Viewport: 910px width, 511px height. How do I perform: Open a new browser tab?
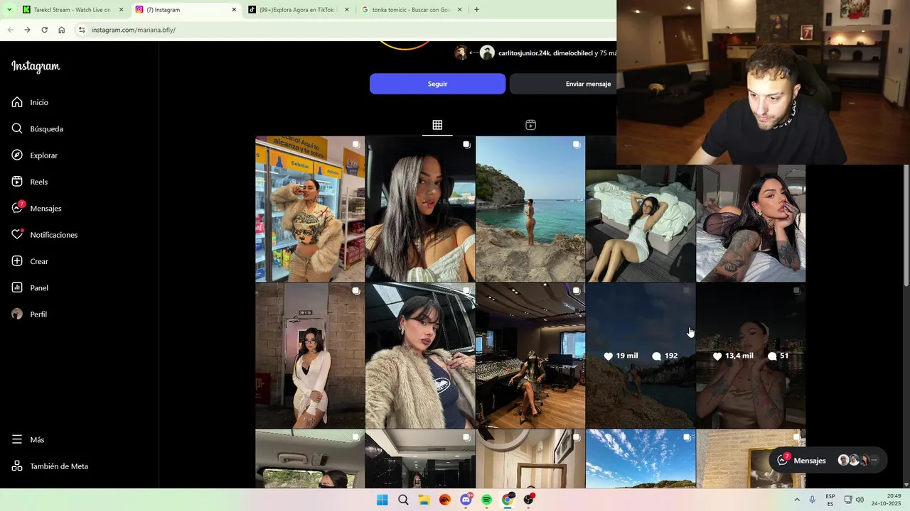pyautogui.click(x=476, y=10)
